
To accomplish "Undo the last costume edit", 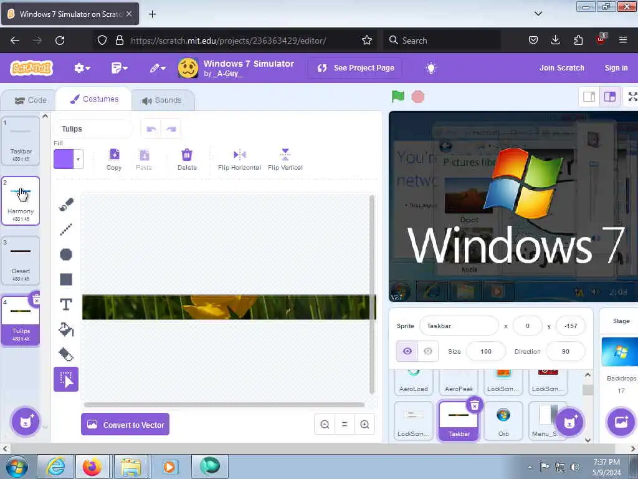I will 151,129.
